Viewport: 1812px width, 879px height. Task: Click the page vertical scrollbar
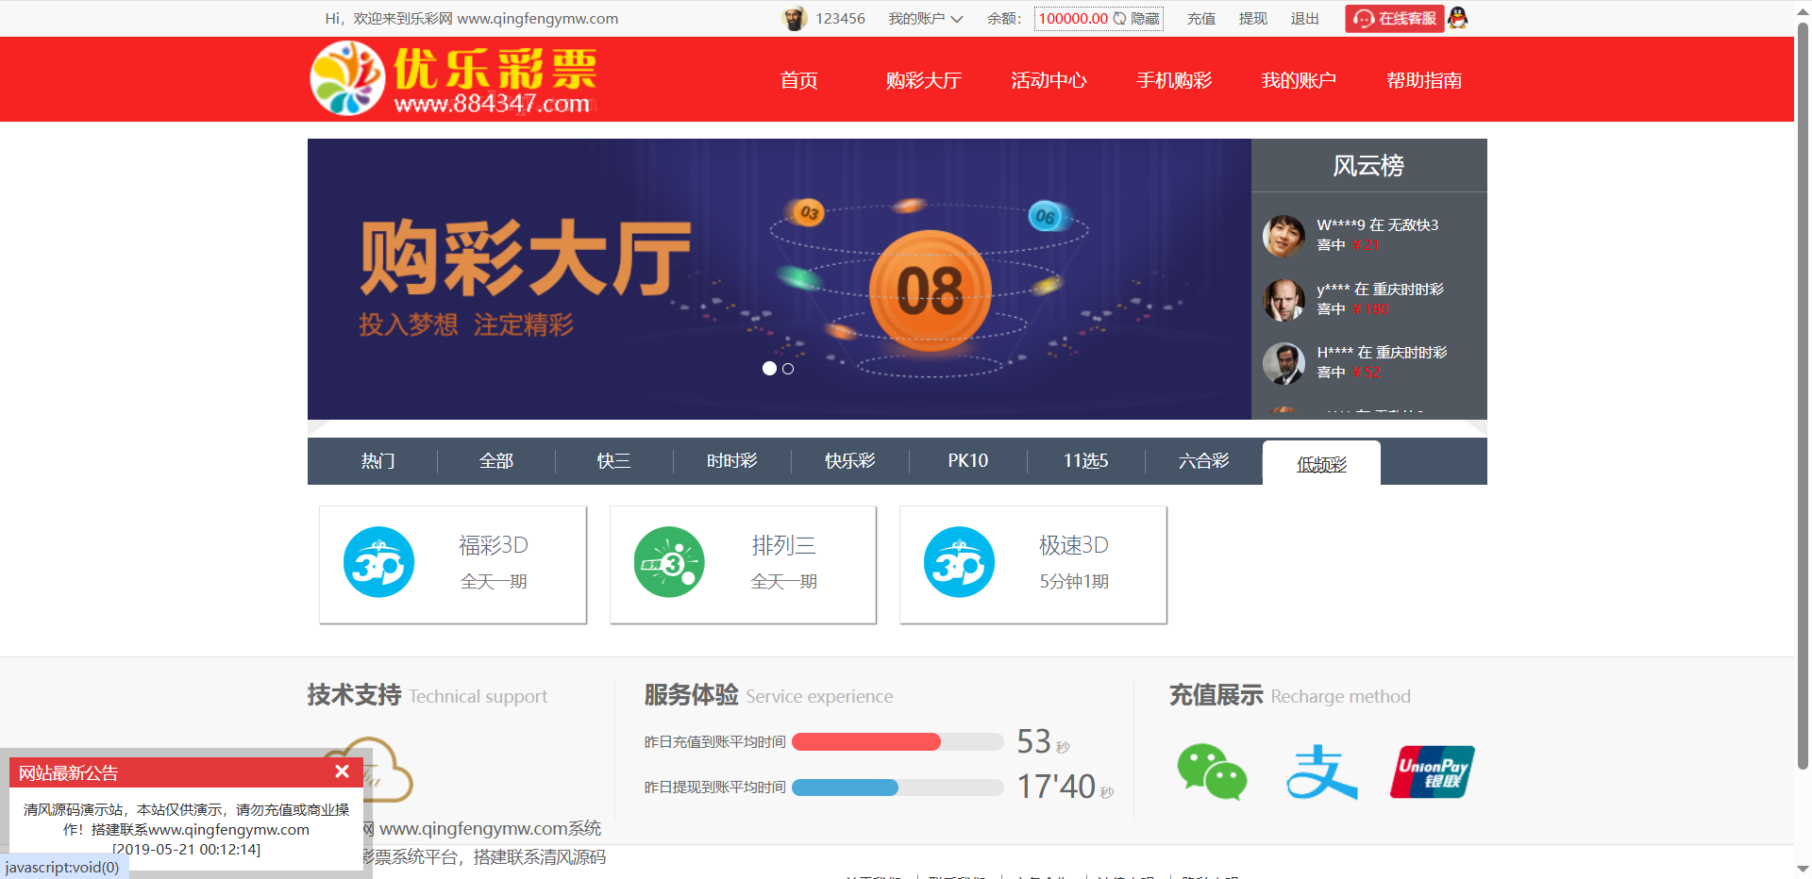1803,377
